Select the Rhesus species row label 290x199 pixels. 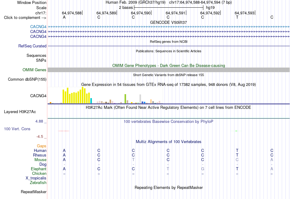40,155
